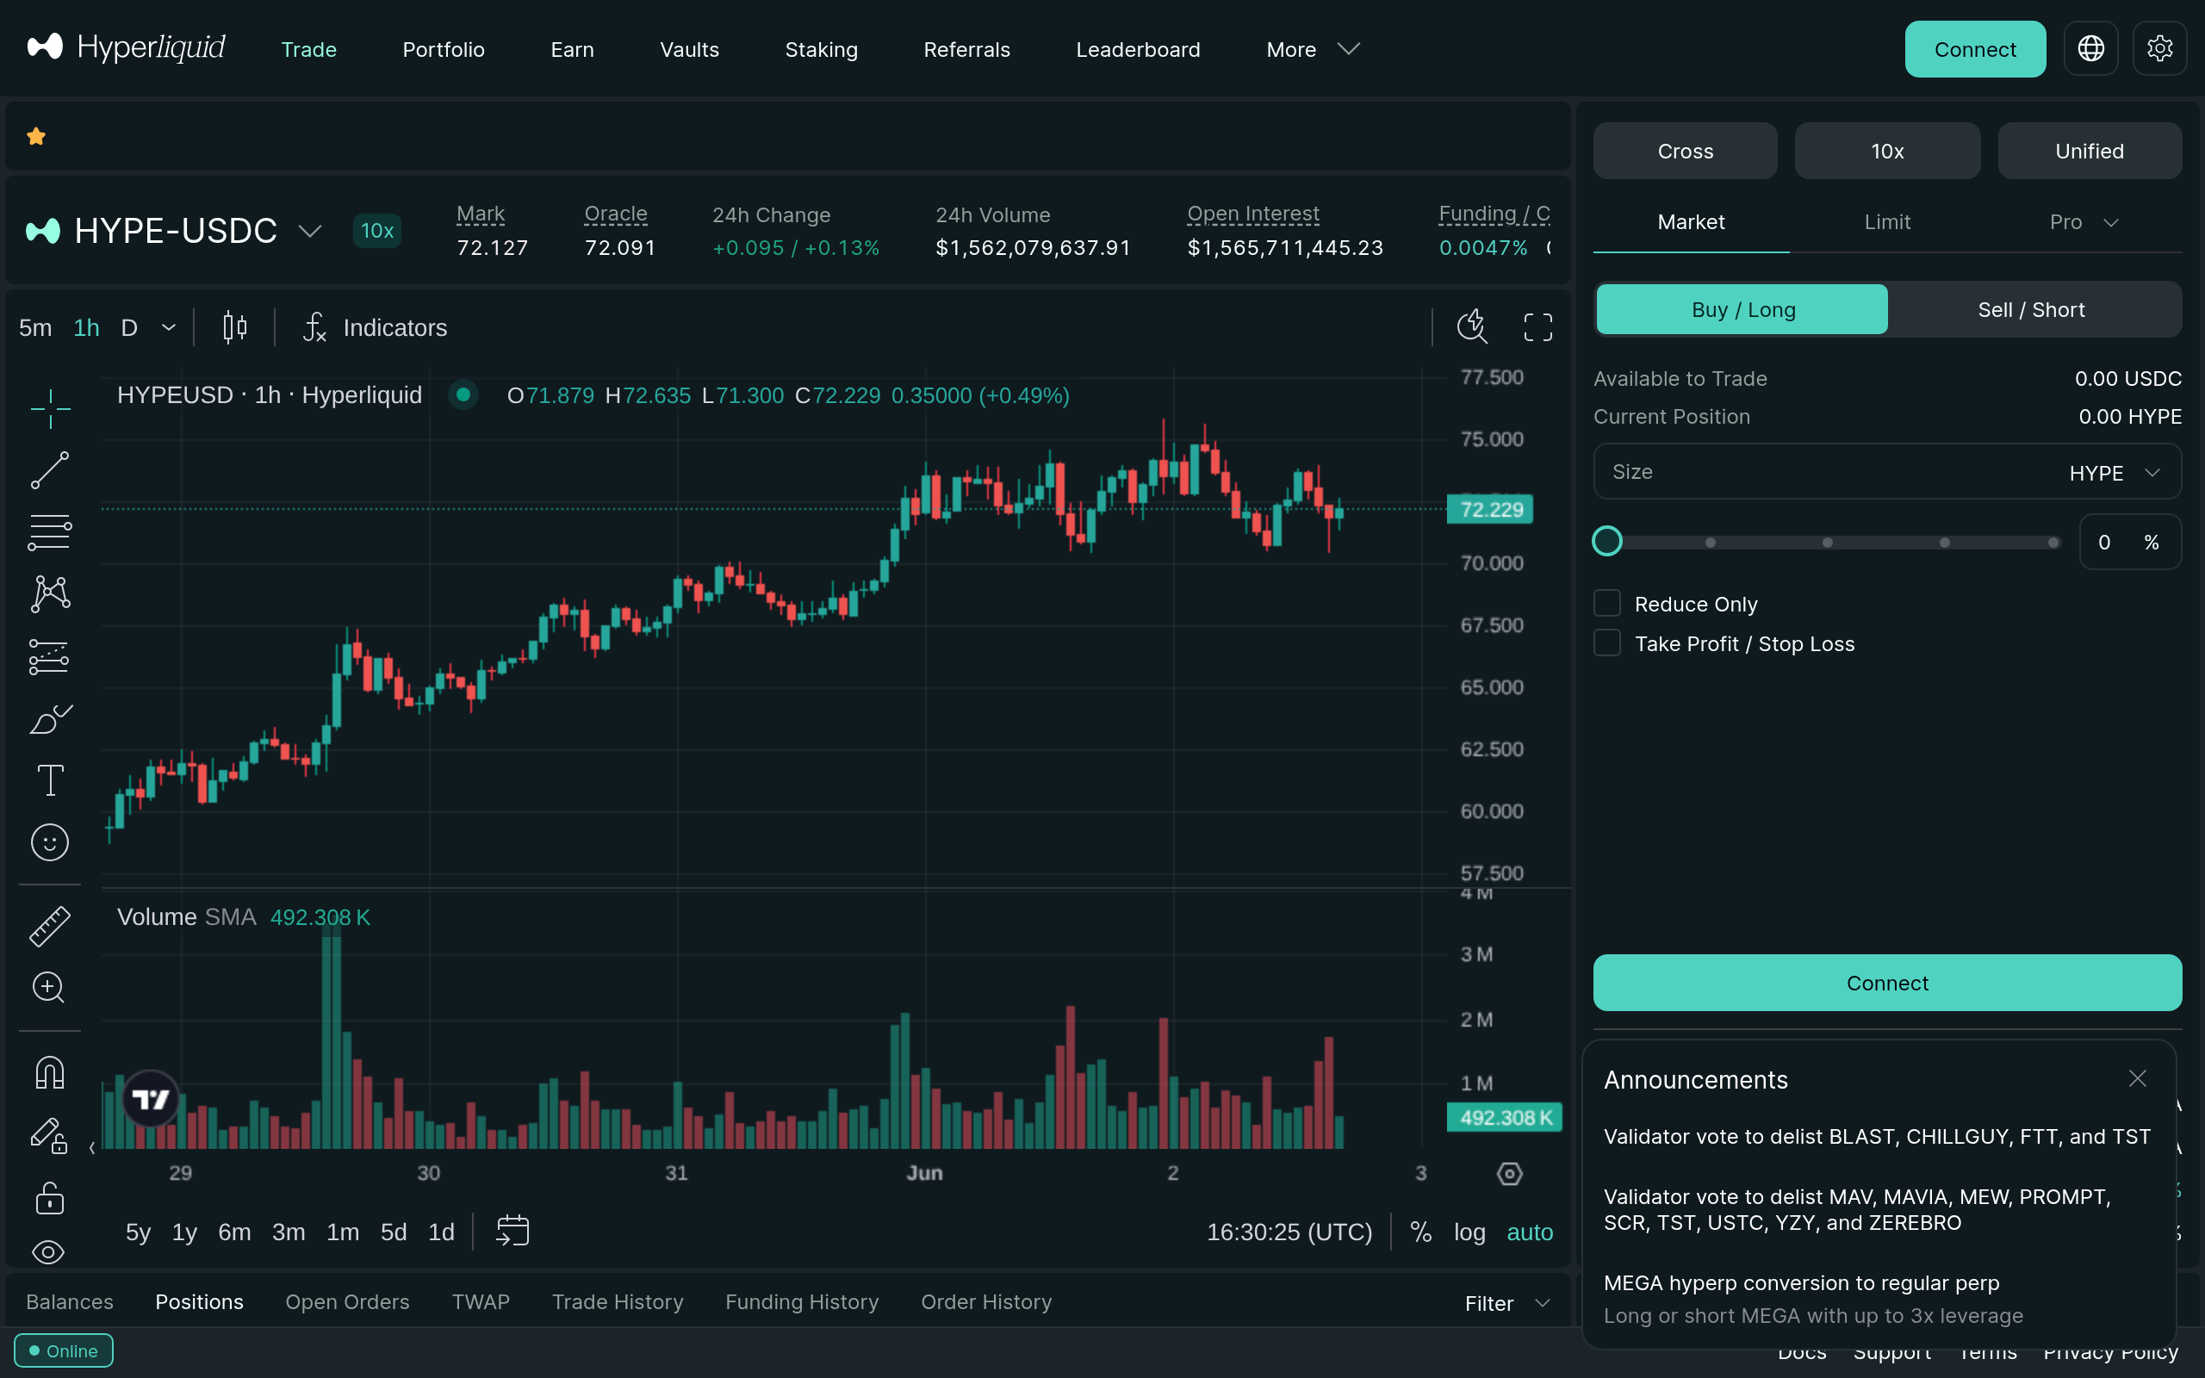Image resolution: width=2205 pixels, height=1378 pixels.
Task: Change size unit HYPE dropdown
Action: pos(2114,473)
